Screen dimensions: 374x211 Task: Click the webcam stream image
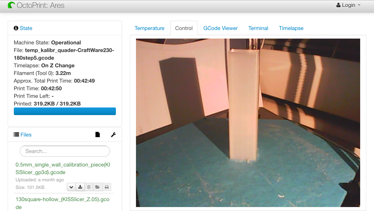click(248, 123)
